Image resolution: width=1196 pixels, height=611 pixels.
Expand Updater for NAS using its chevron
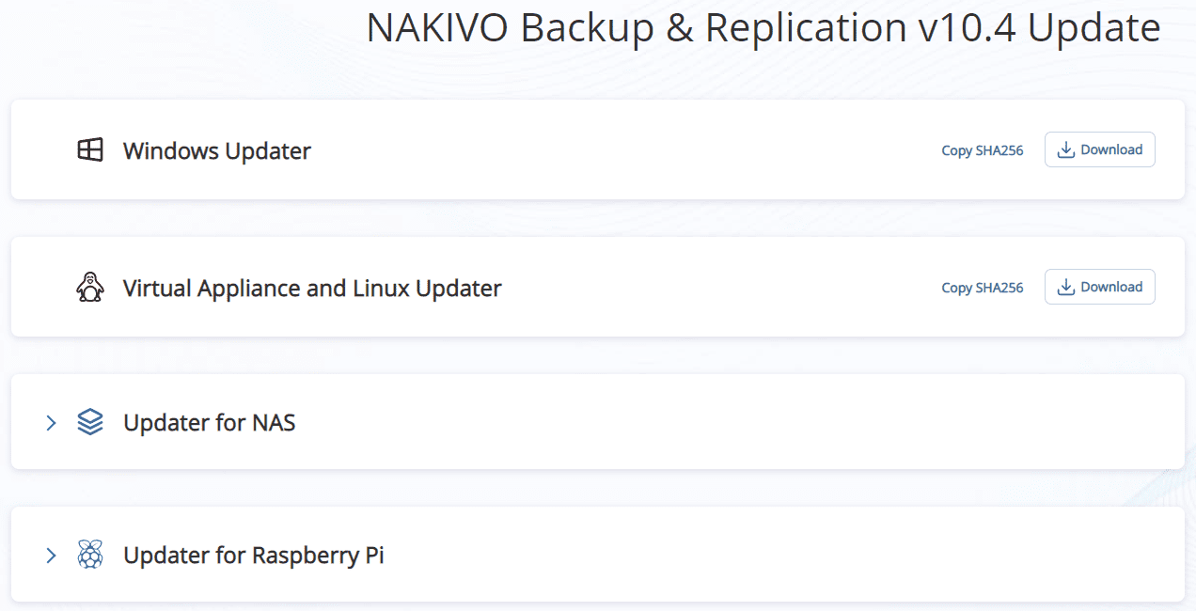[52, 423]
